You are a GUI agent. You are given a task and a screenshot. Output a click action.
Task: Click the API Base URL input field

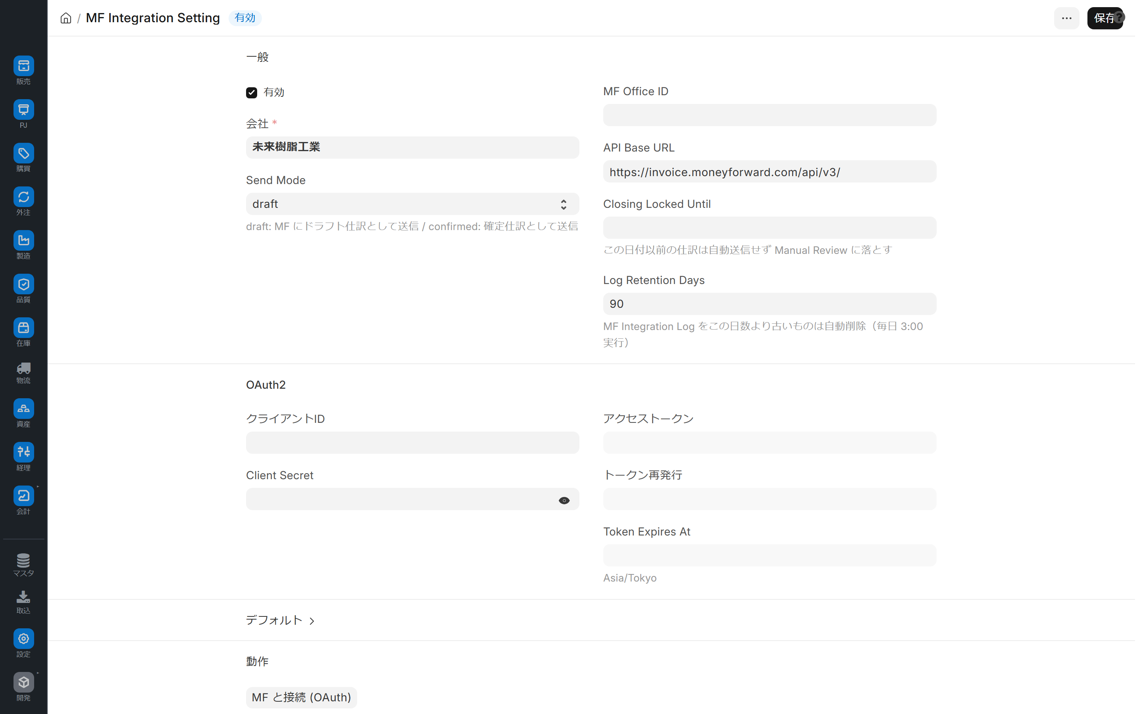[770, 171]
